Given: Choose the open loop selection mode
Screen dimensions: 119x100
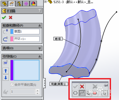Looking at the screenshot, I should (82, 93).
